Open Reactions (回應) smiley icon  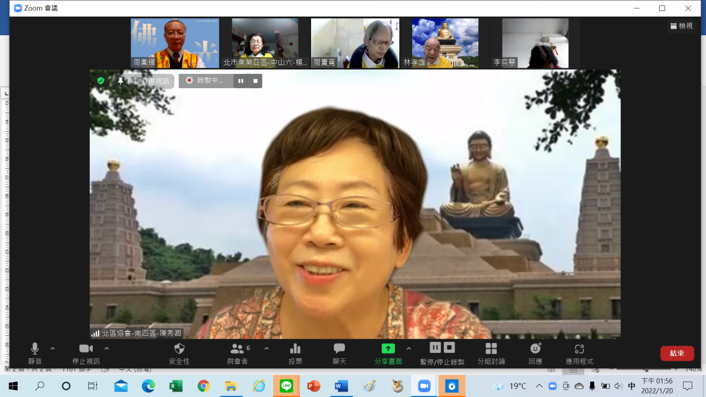click(535, 349)
